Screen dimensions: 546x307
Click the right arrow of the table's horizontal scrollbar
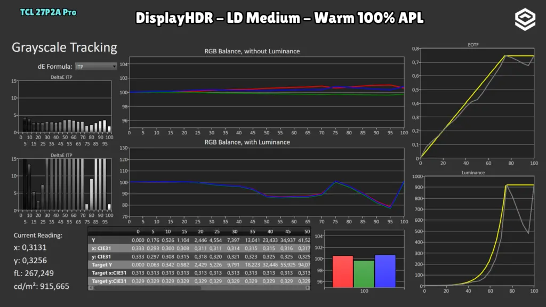(308, 288)
